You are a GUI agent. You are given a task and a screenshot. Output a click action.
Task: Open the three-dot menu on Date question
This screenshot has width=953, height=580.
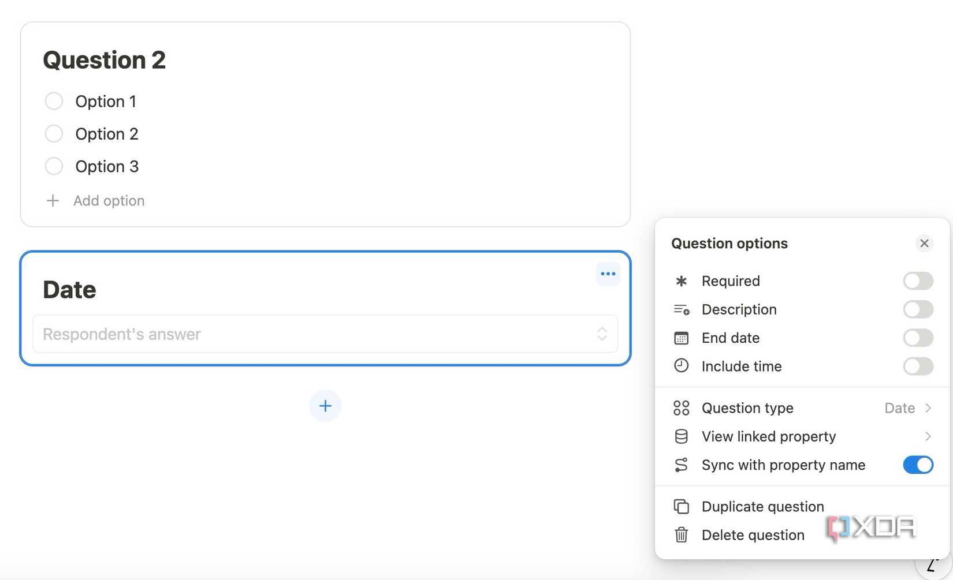pos(608,274)
